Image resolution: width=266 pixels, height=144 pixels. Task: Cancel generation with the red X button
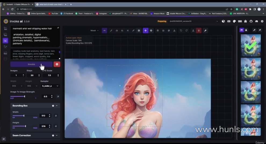tap(57, 64)
